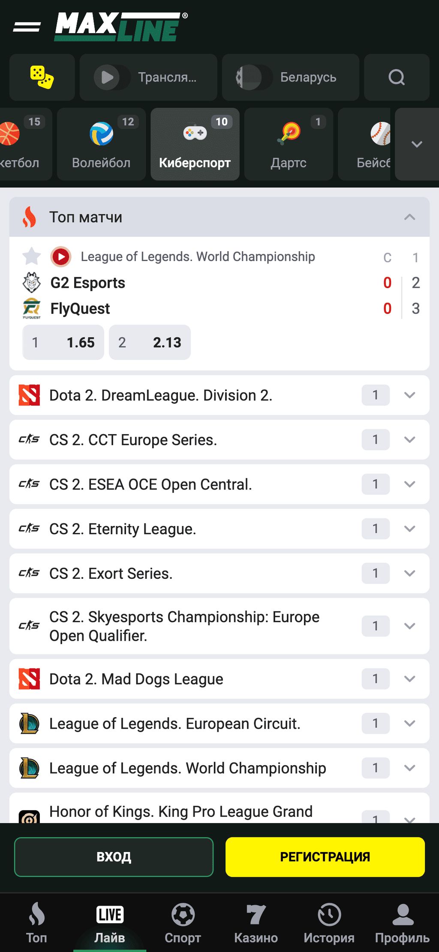439x952 pixels.
Task: Expand the sports categories list arrow
Action: coord(417,144)
